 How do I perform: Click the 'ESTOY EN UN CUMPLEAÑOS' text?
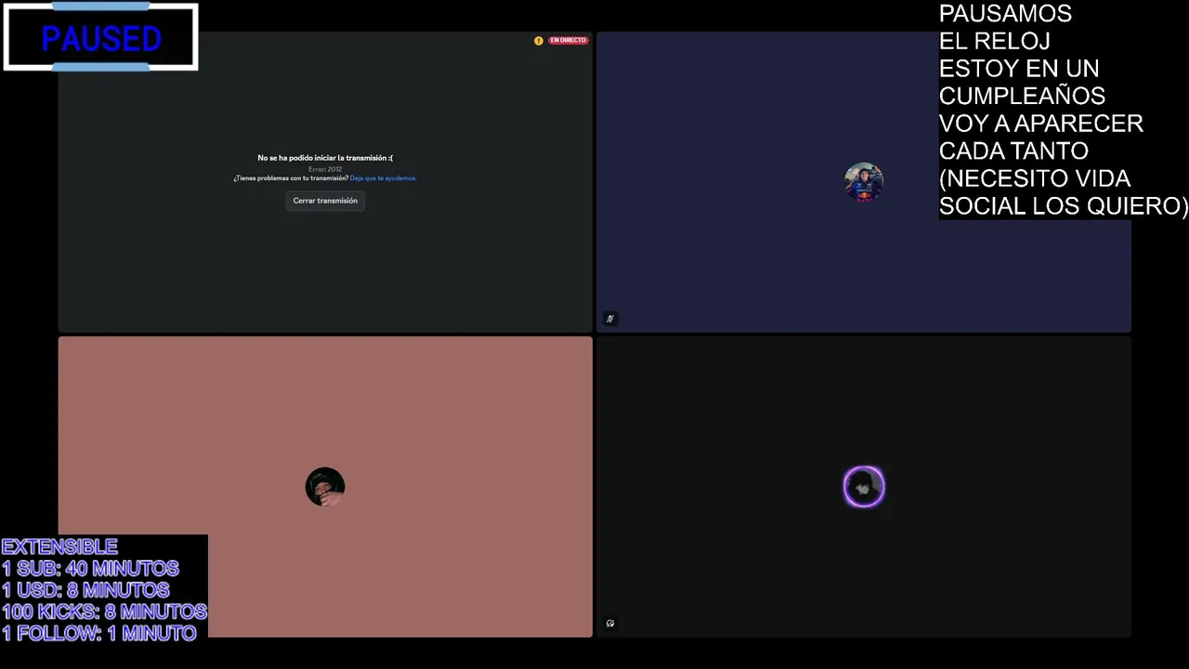click(1022, 82)
